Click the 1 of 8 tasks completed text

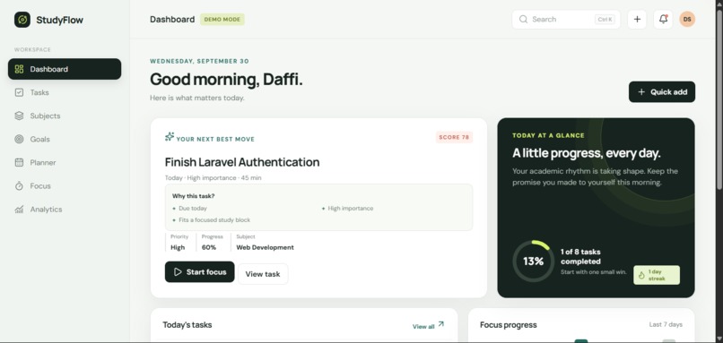pyautogui.click(x=580, y=256)
